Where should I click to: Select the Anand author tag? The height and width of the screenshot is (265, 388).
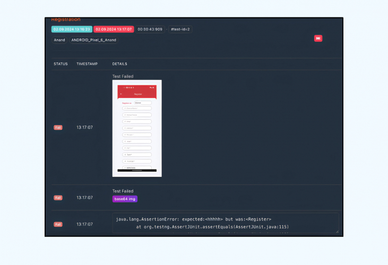click(x=59, y=40)
